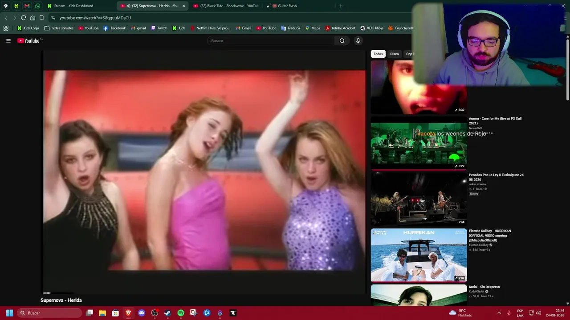Open the Adobe Acrobat bookmark
This screenshot has width=570, height=320.
tap(340, 28)
